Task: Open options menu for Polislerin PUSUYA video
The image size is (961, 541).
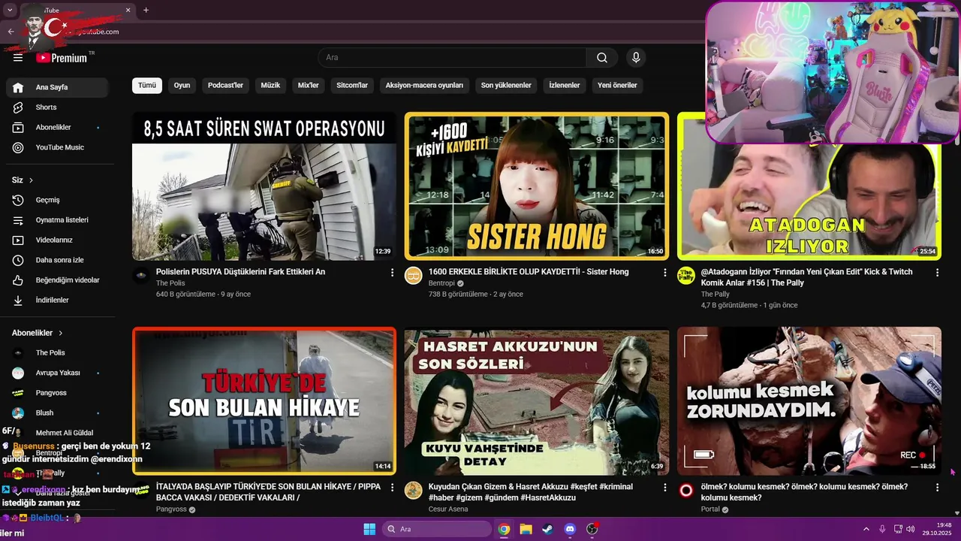Action: coord(392,273)
